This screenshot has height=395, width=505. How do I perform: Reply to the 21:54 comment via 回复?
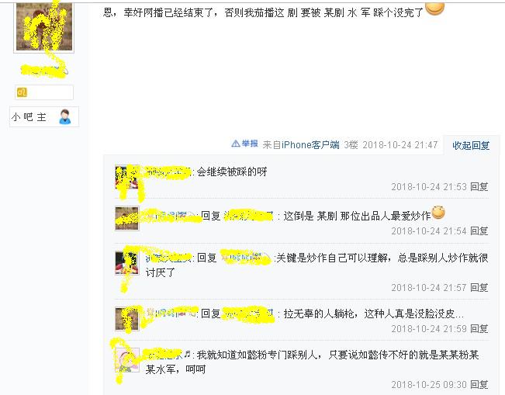pos(479,230)
